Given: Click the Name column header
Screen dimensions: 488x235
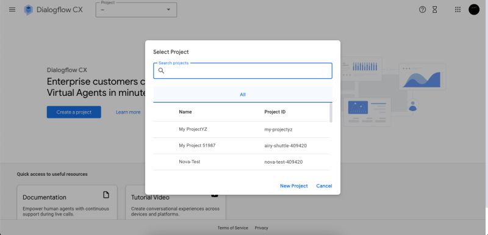Looking at the screenshot, I should (x=185, y=112).
